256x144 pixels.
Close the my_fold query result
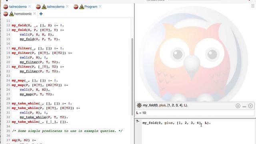(x=250, y=106)
